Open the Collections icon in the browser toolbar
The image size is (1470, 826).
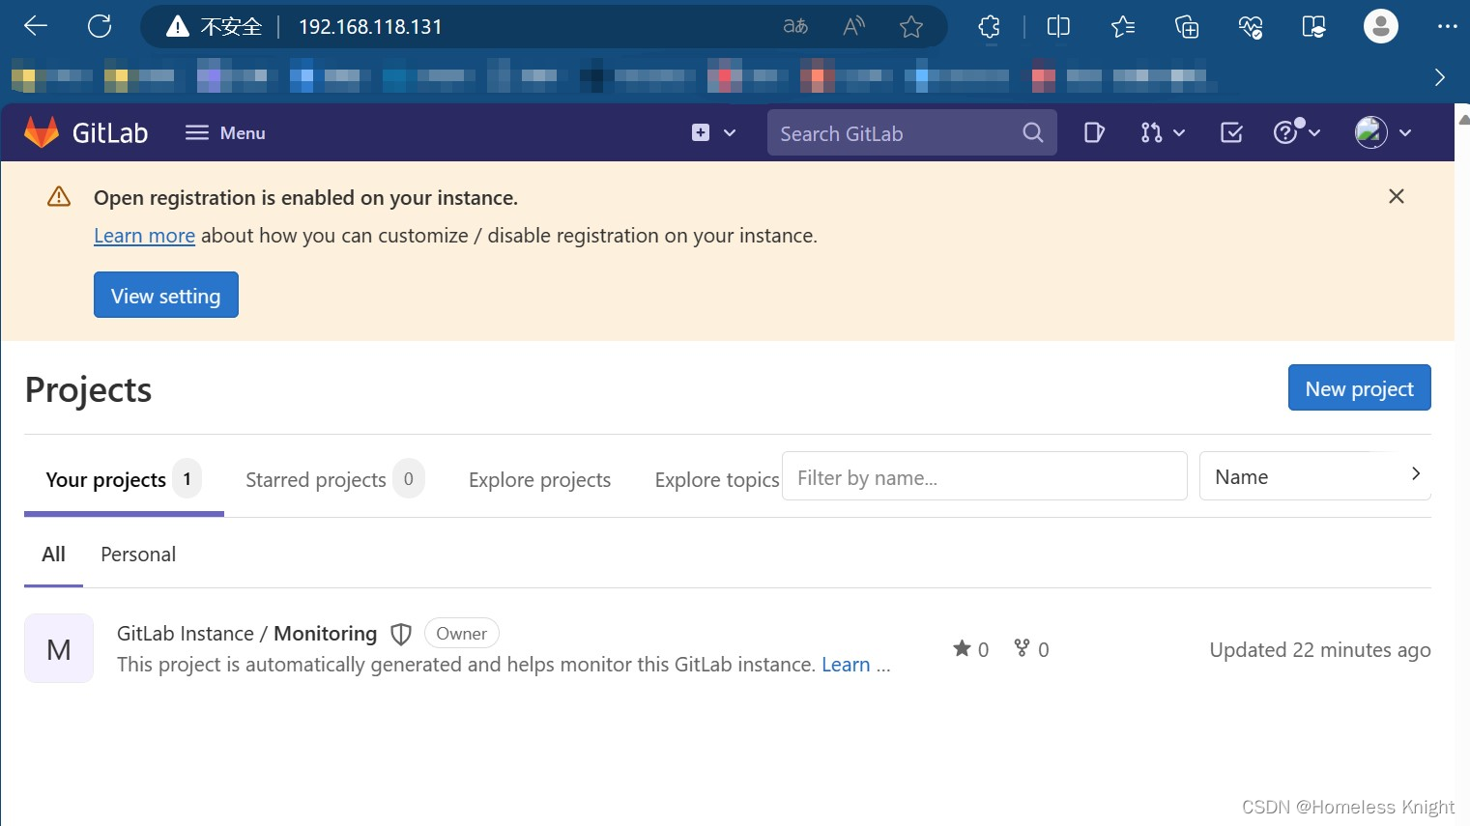(1187, 26)
